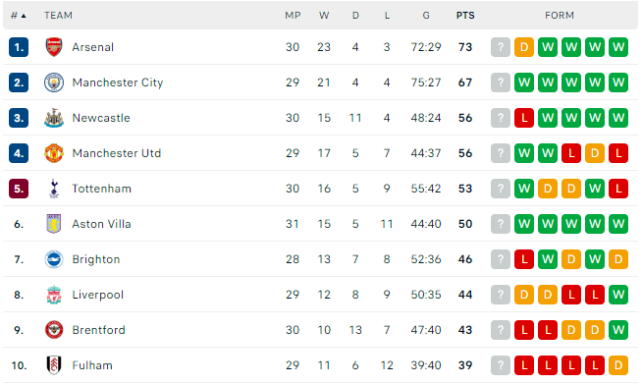Click the Arsenal club crest
The width and height of the screenshot is (642, 385).
tap(54, 47)
